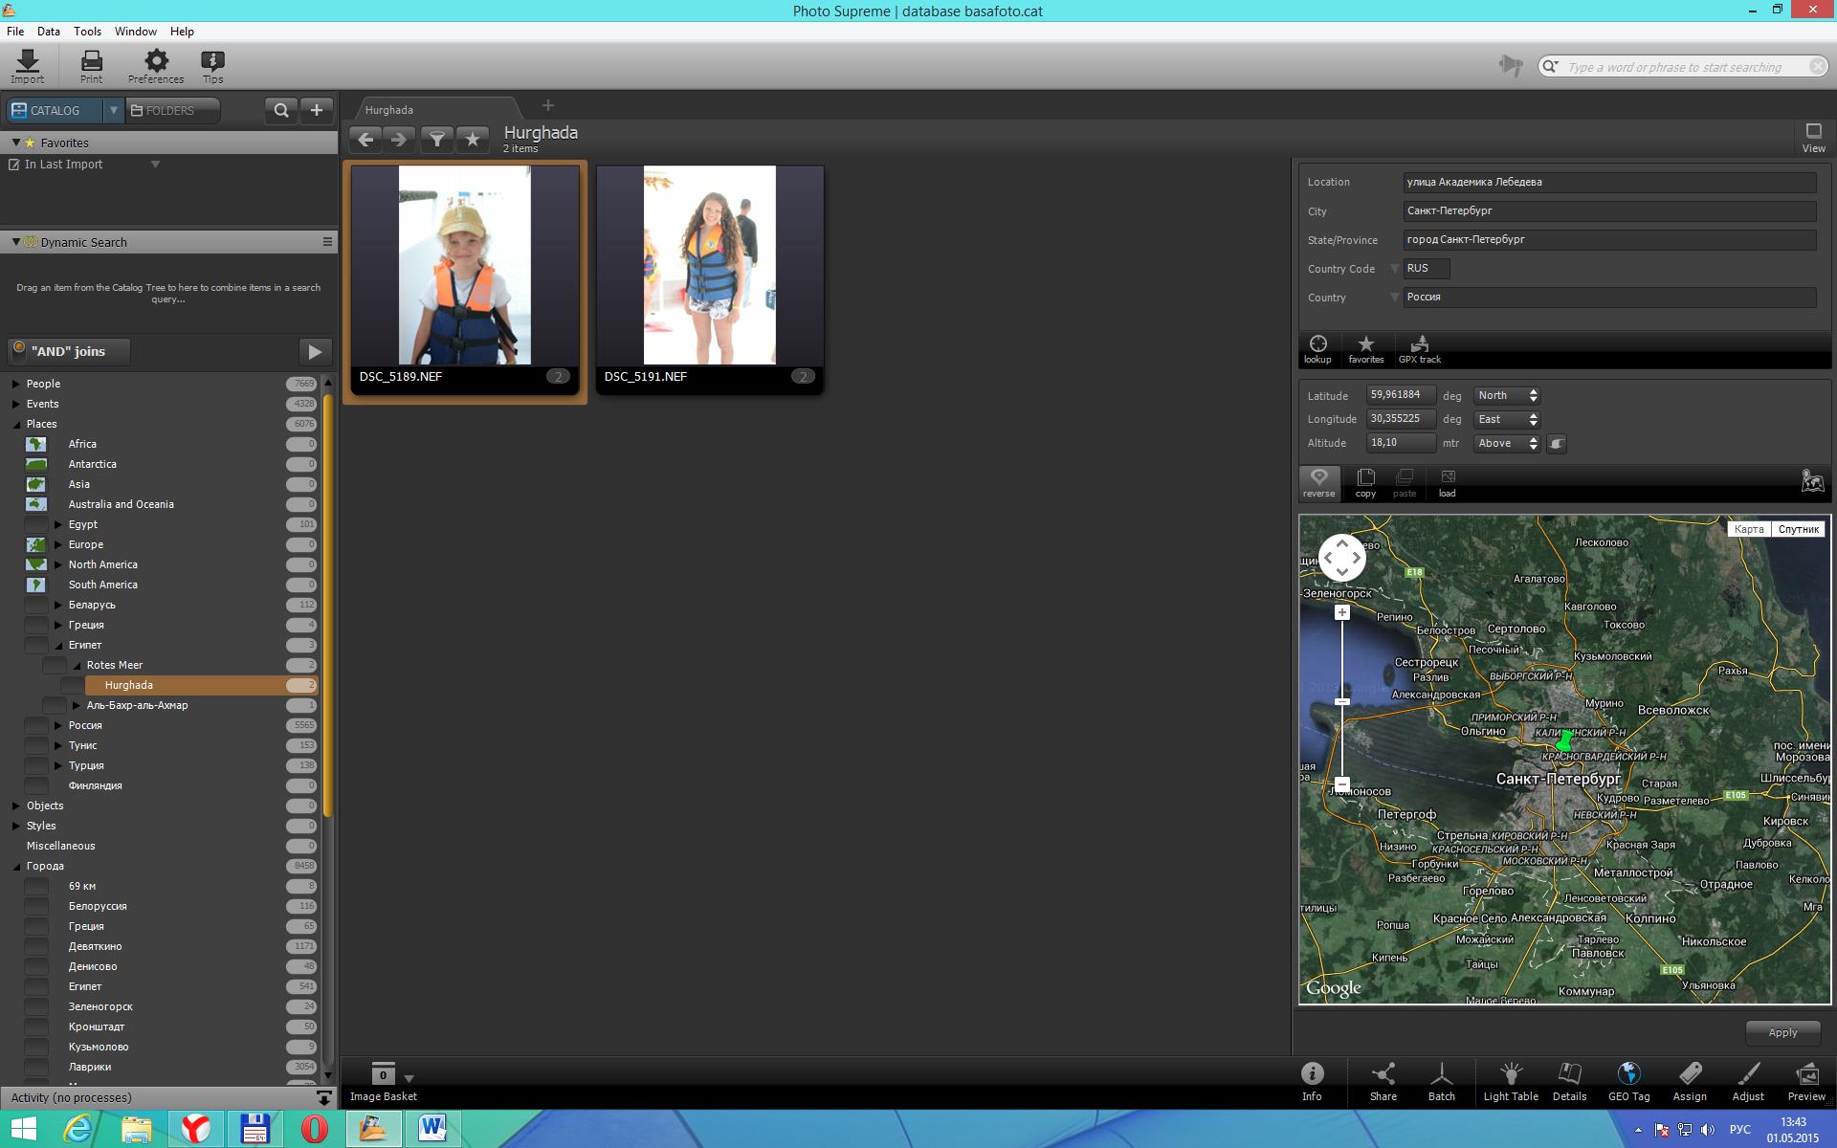Image resolution: width=1837 pixels, height=1148 pixels.
Task: Open Preferences gear icon
Action: point(156,66)
